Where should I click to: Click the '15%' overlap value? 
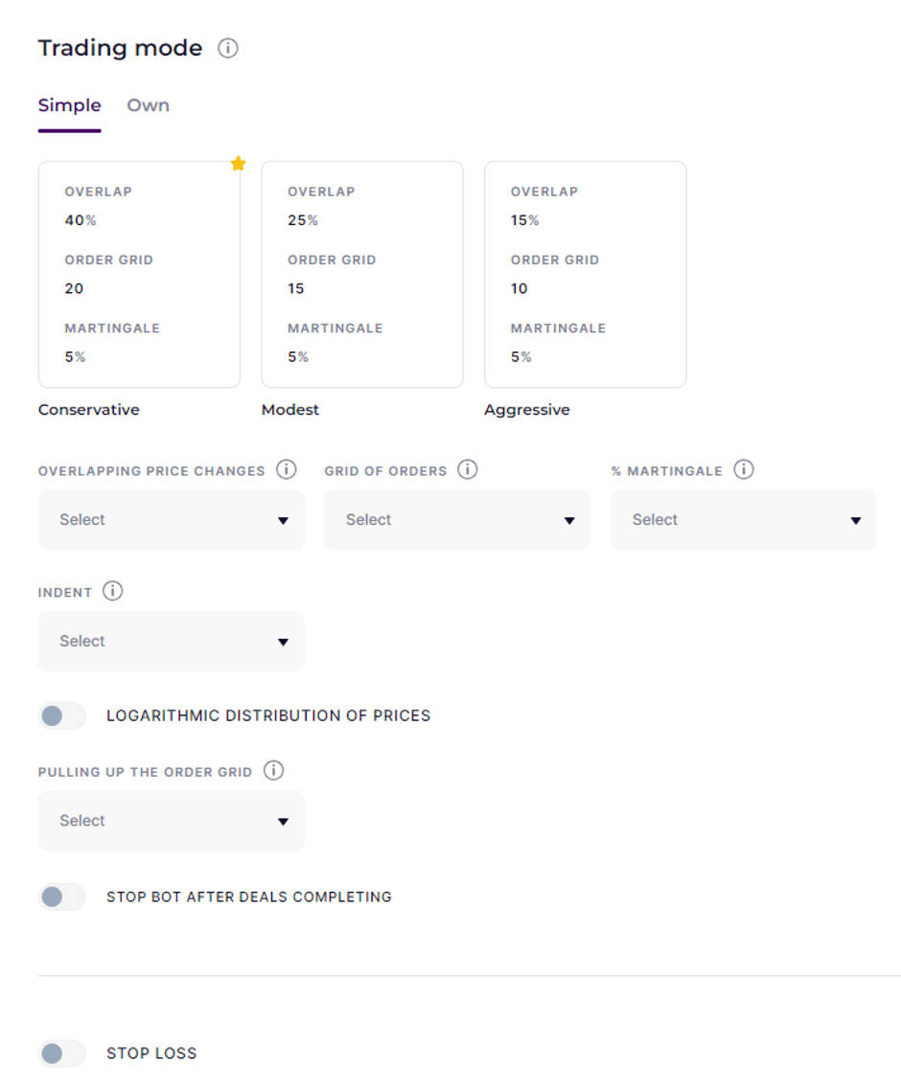525,220
